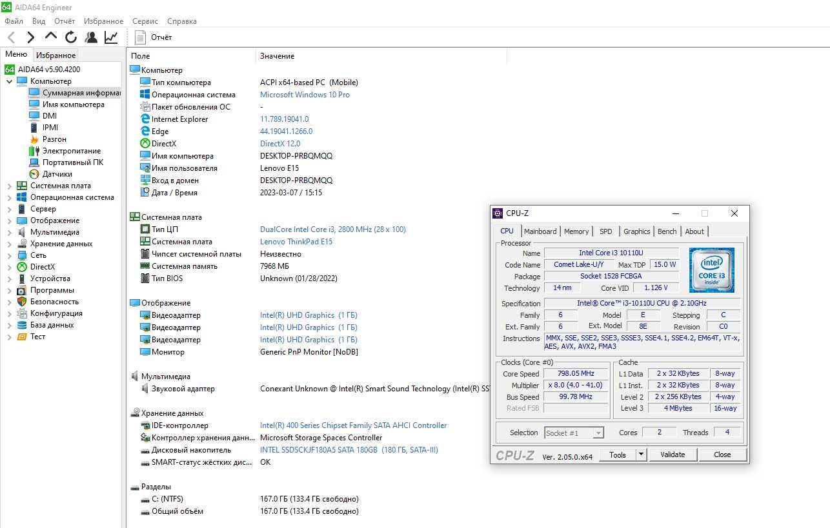Select Конфигурация in the tree
Viewport: 830px width, 528px height.
tap(56, 313)
